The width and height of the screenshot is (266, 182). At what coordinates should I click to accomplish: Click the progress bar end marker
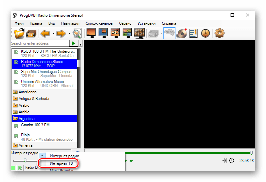251,153
